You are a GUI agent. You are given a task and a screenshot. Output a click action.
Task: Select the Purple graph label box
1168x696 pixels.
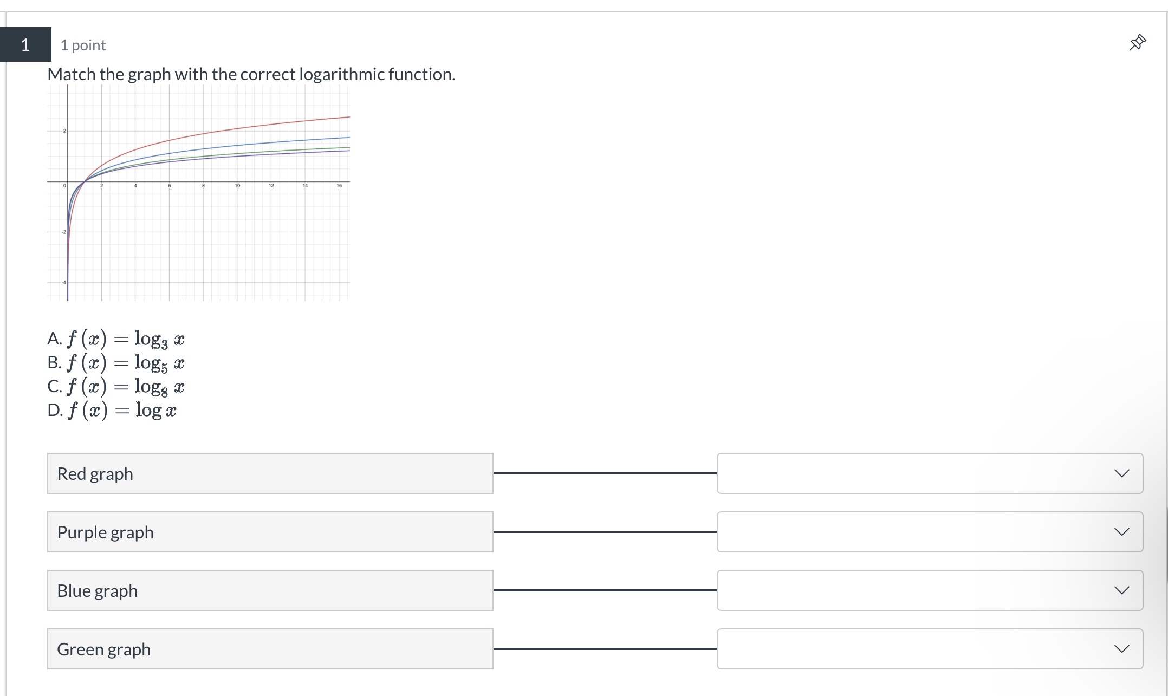(270, 531)
